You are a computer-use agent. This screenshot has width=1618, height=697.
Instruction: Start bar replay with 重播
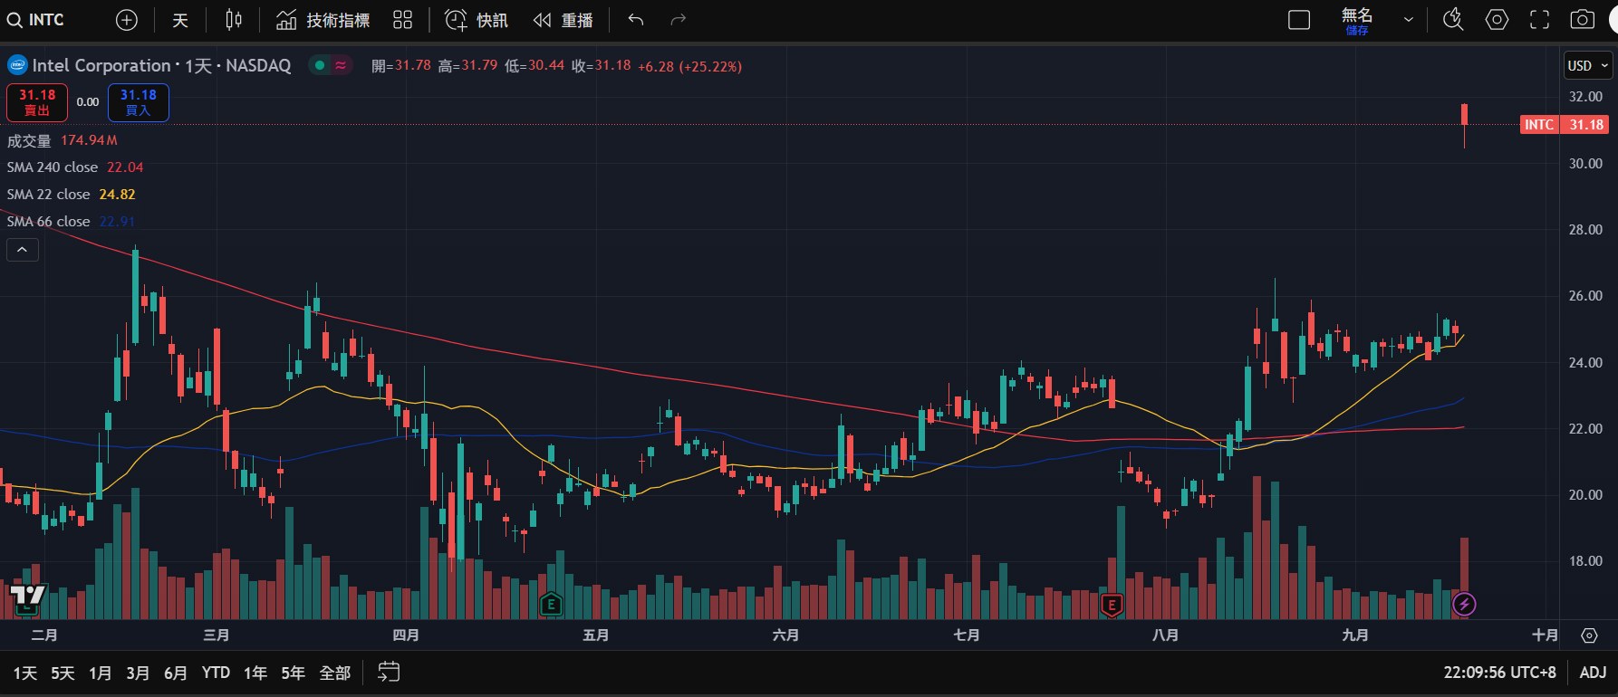point(563,20)
